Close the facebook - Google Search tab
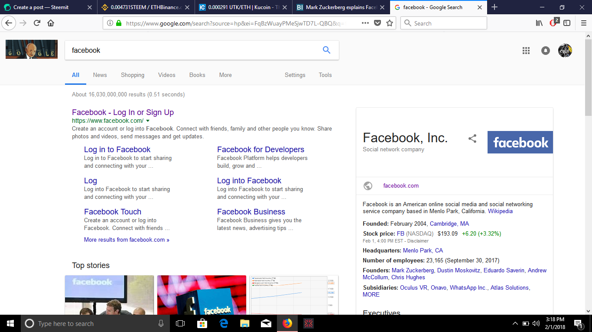Image resolution: width=592 pixels, height=332 pixels. (479, 7)
